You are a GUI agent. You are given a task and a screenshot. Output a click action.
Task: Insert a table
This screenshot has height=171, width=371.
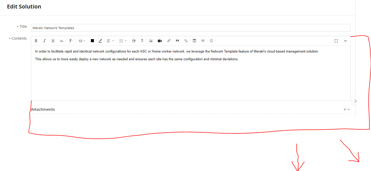(x=195, y=41)
